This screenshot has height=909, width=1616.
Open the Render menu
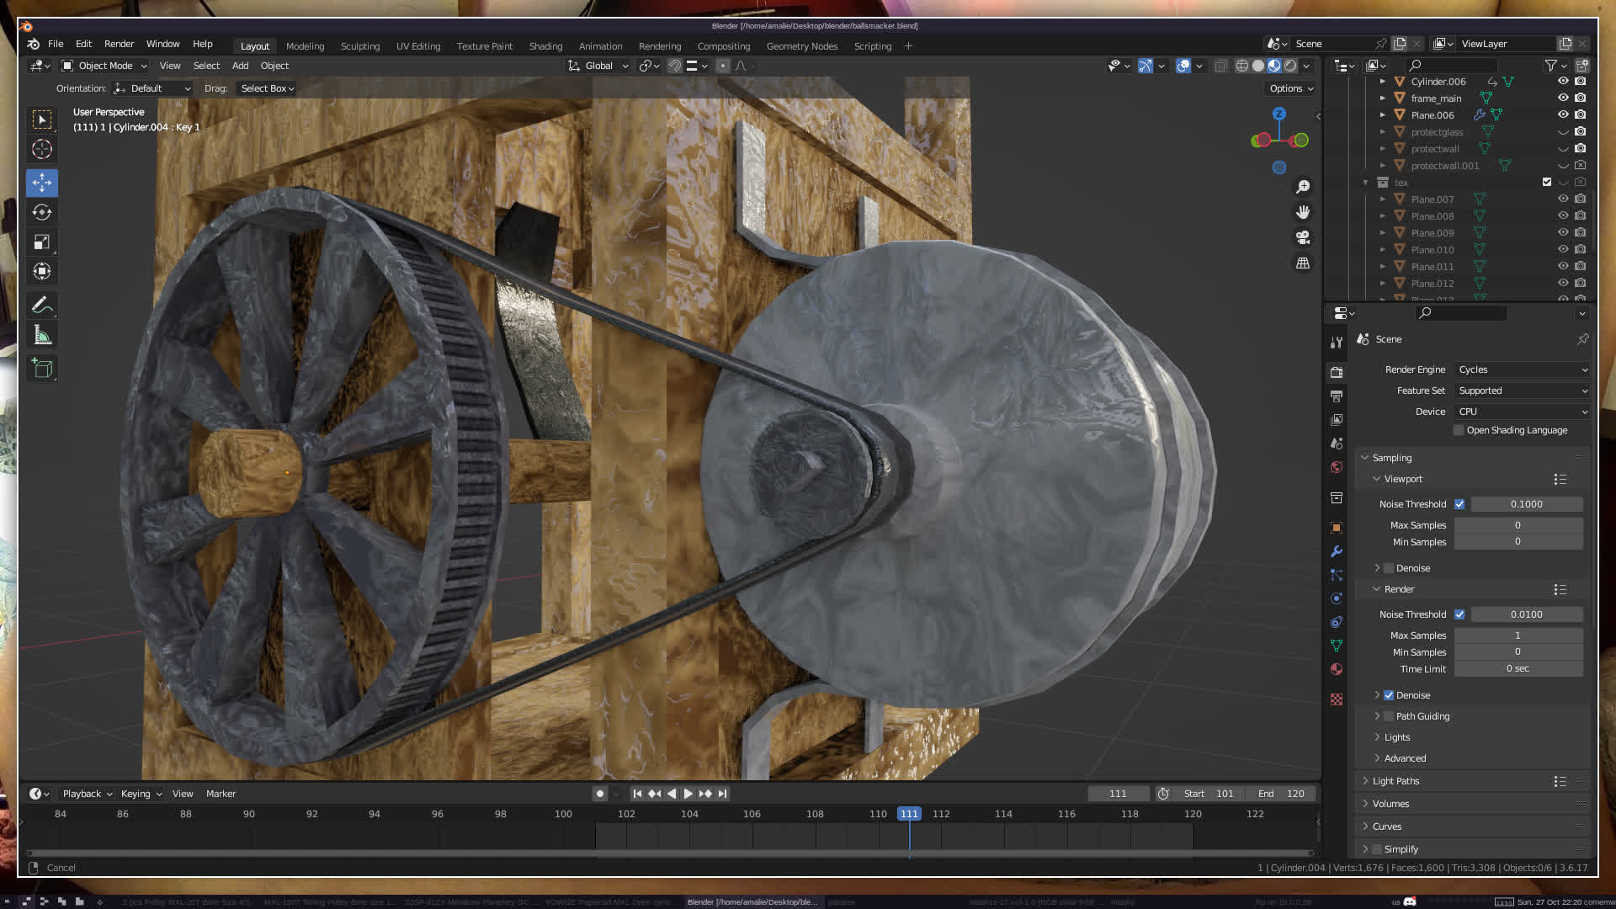[x=119, y=44]
